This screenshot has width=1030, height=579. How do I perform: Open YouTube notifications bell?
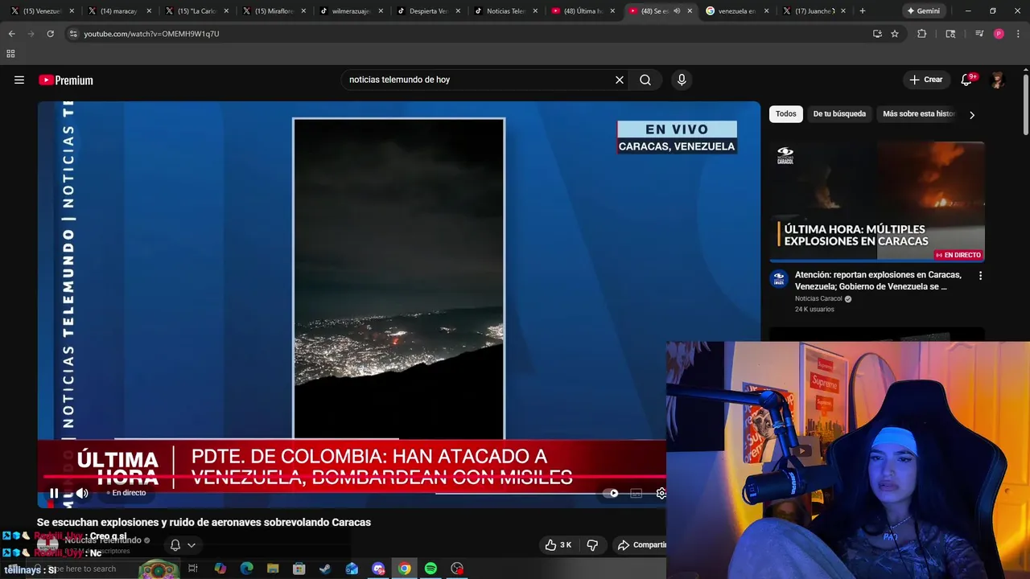pos(967,80)
